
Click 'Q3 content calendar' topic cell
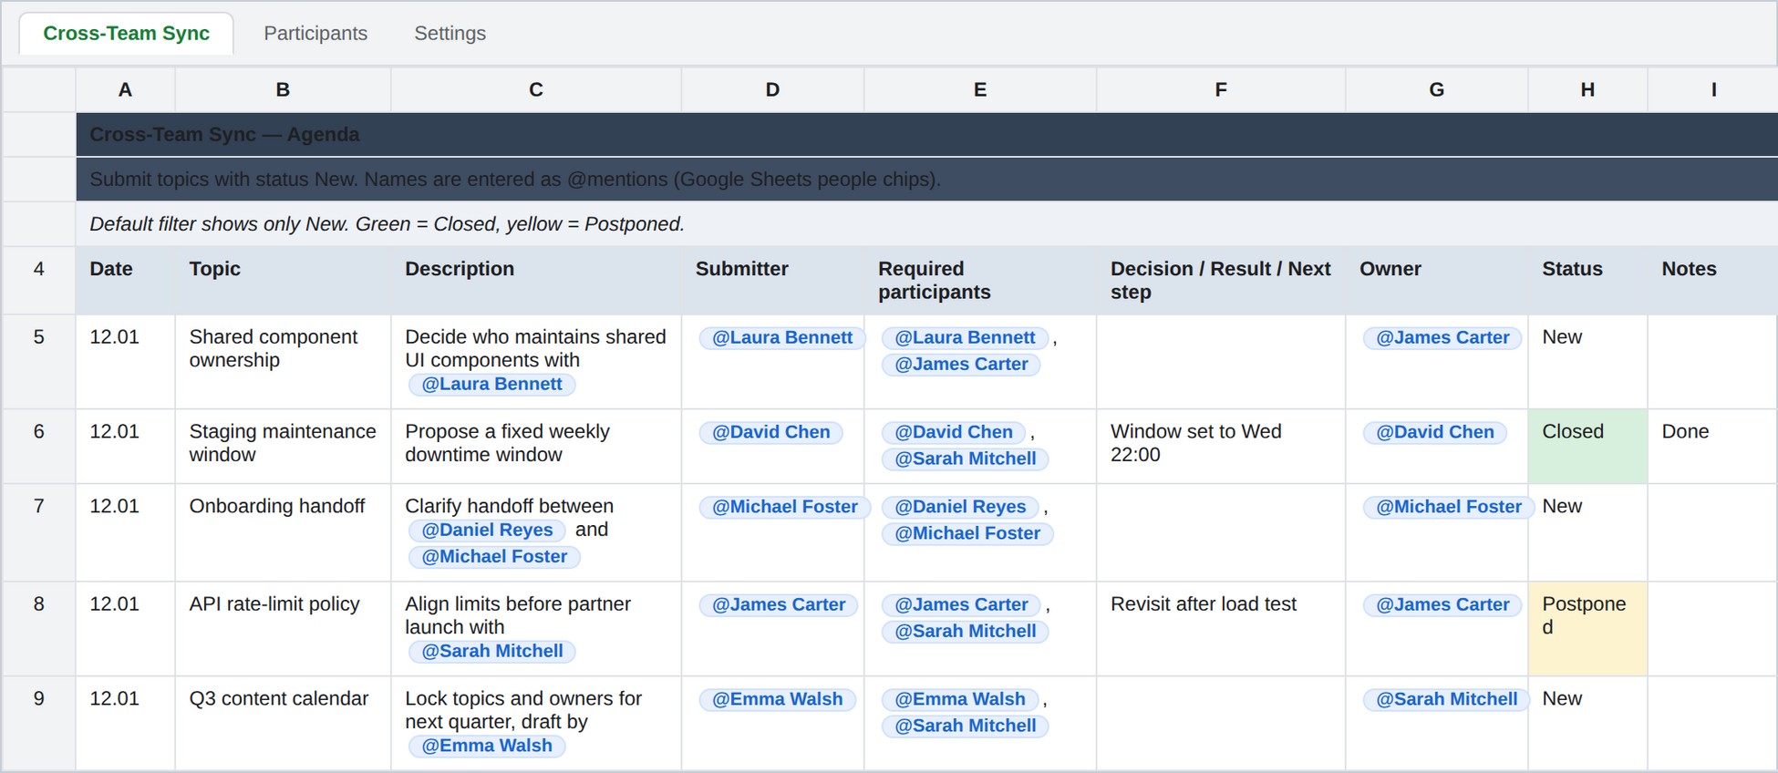[x=283, y=723]
